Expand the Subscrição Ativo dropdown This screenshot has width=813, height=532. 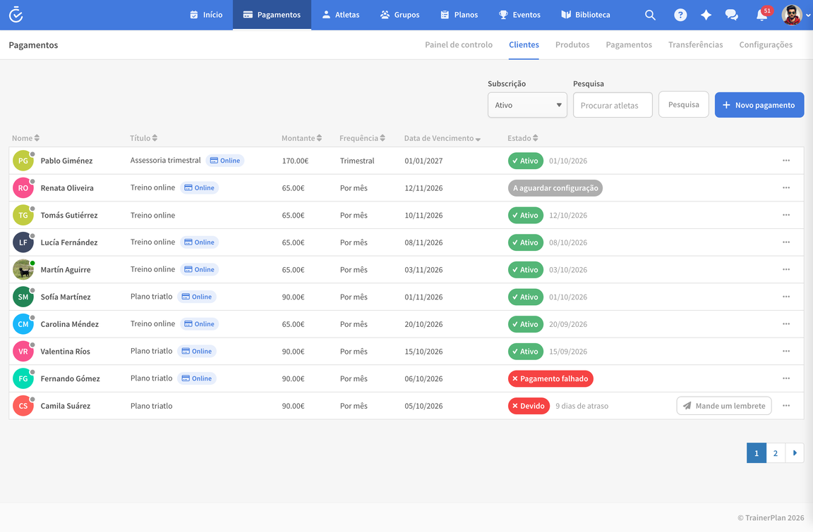pyautogui.click(x=527, y=105)
